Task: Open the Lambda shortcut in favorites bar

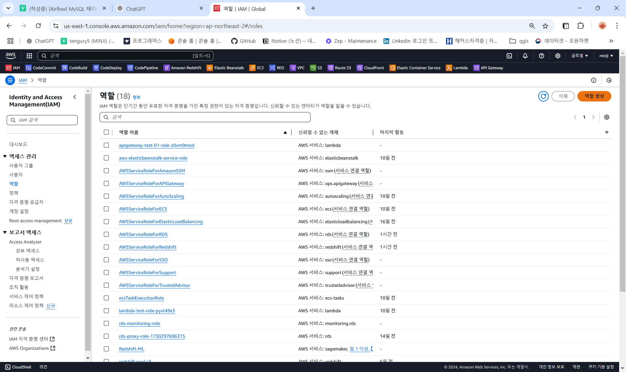Action: pos(457,68)
